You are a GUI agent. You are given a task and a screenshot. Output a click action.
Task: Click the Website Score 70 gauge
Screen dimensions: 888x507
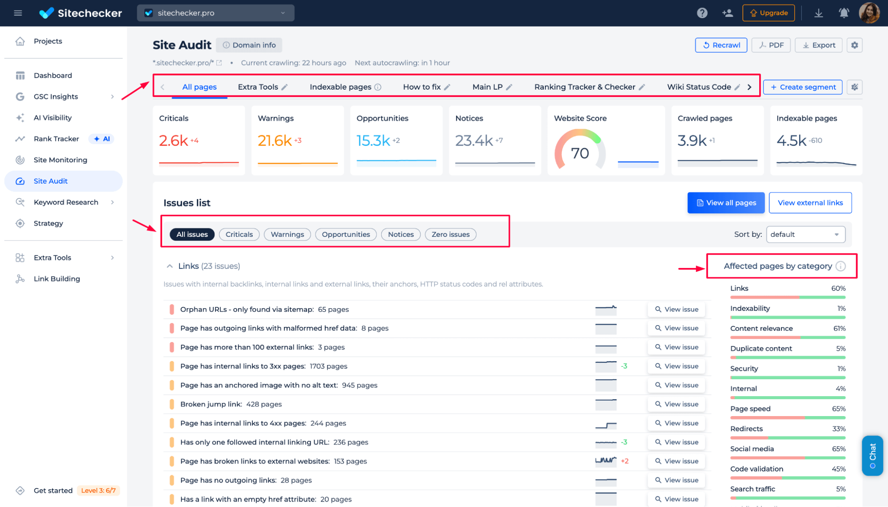[x=580, y=149]
